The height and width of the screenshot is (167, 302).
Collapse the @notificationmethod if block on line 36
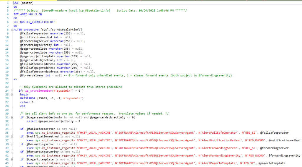click(12, 137)
